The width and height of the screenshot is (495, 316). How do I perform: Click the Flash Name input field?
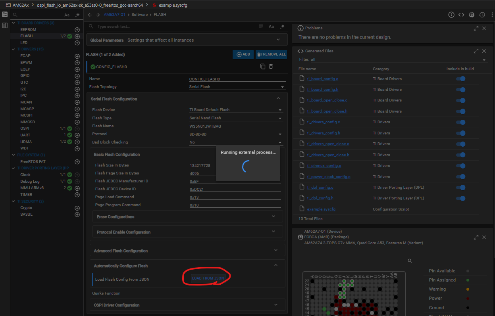point(236,126)
